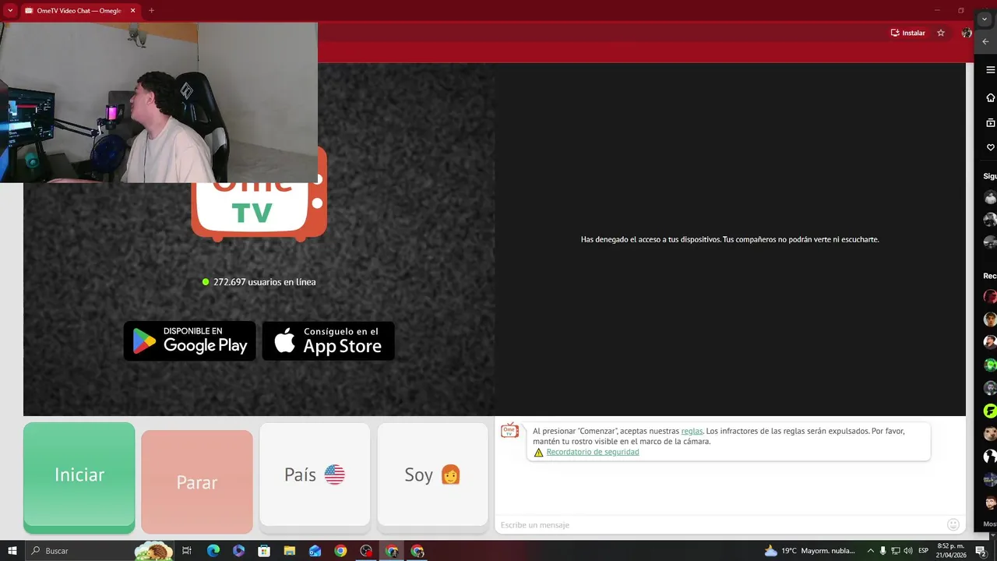This screenshot has height=561, width=997.
Task: Open a new browser tab
Action: [151, 11]
